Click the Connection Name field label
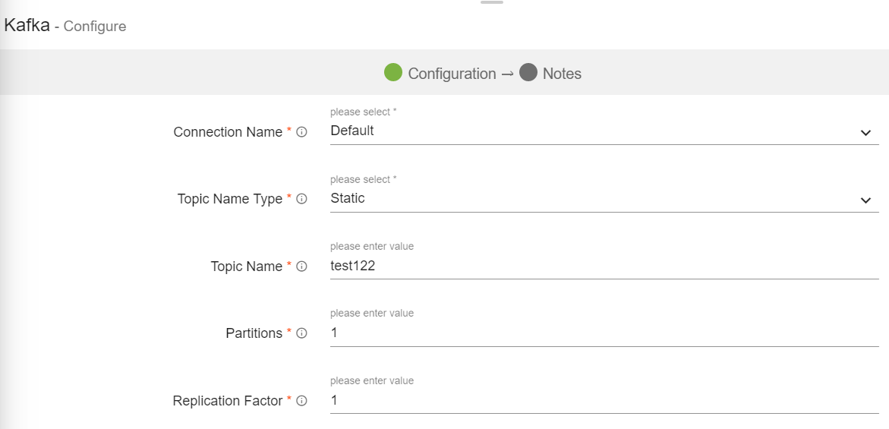The height and width of the screenshot is (429, 889). point(228,132)
